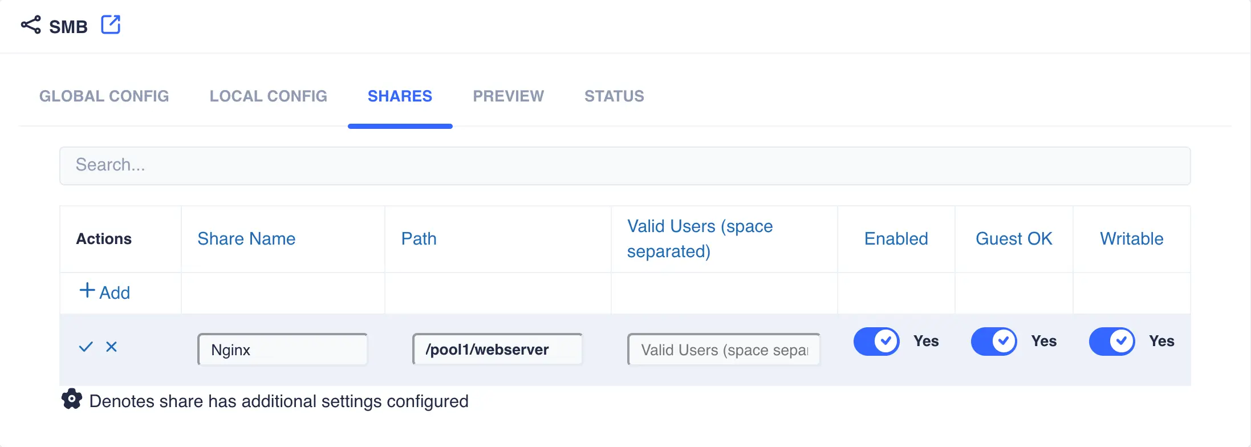Screen dimensions: 1251x447
Task: Sort by Enabled column header
Action: tap(896, 238)
